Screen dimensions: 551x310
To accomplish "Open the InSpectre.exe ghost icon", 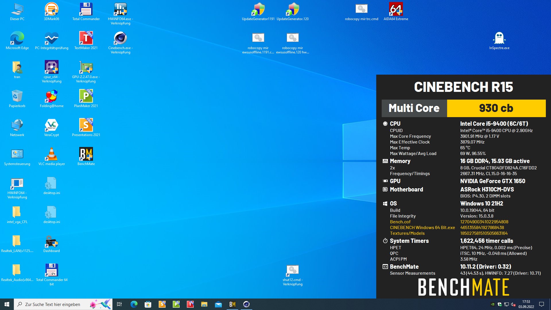I will point(499,41).
